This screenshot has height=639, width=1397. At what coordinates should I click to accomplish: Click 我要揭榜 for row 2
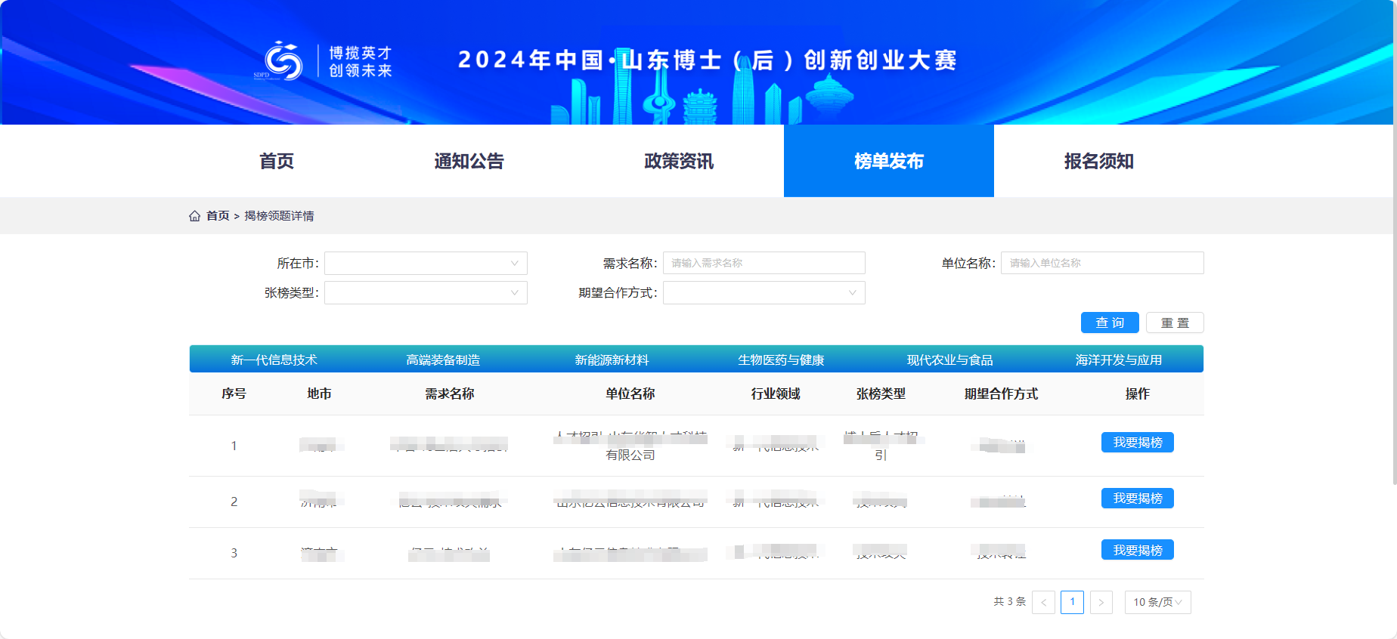click(x=1137, y=499)
